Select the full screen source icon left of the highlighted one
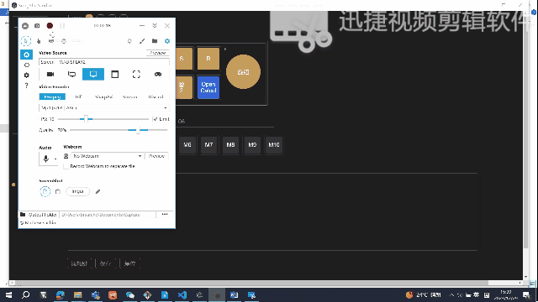Screen dimensions: 538x302 71,75
